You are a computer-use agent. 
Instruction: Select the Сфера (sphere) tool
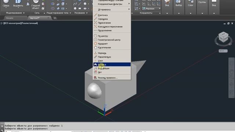pos(6,4)
